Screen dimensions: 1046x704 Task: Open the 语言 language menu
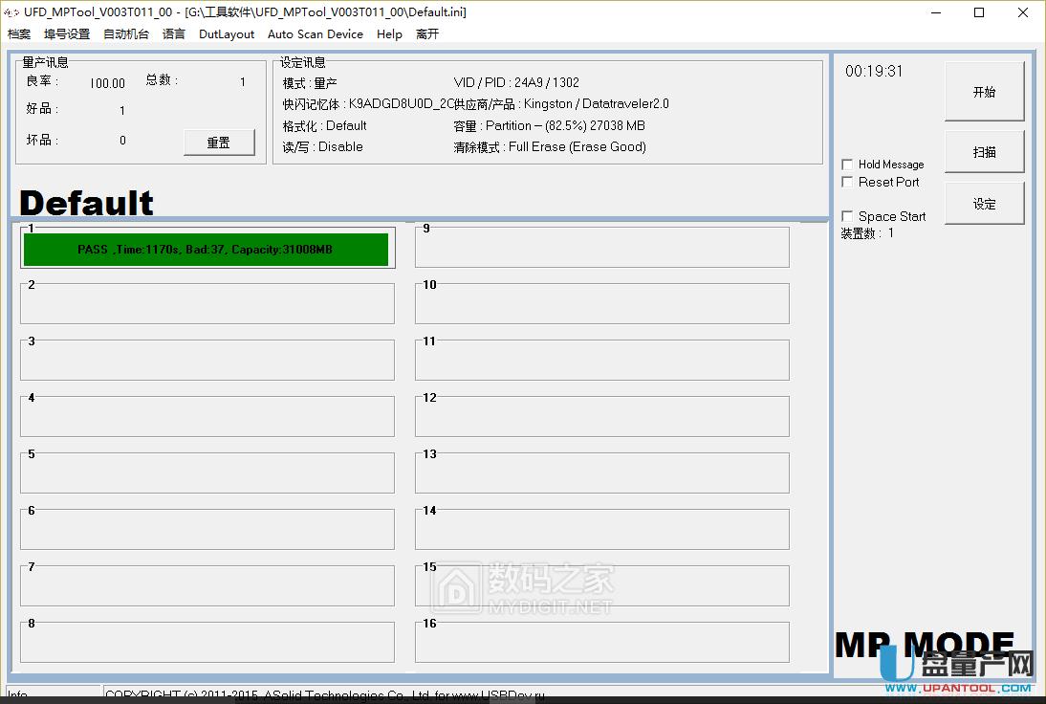pyautogui.click(x=172, y=33)
